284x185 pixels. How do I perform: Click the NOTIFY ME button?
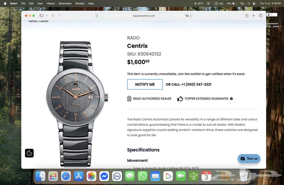145,84
